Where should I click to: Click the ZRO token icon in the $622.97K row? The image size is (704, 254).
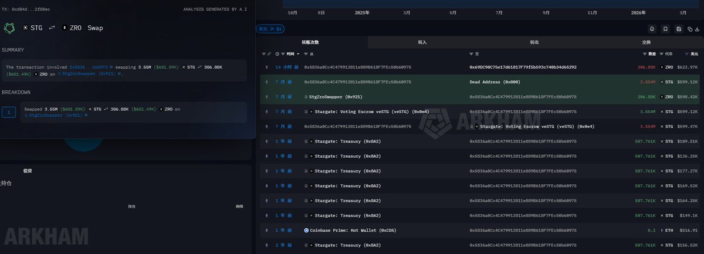pos(662,67)
